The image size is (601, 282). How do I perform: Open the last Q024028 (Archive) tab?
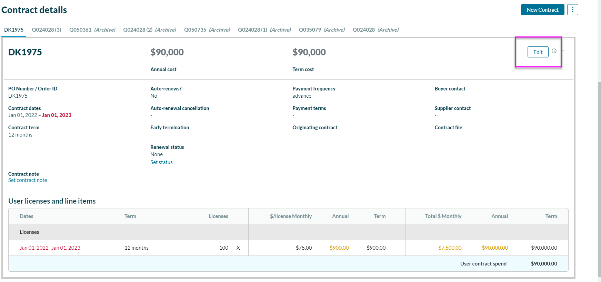(375, 30)
